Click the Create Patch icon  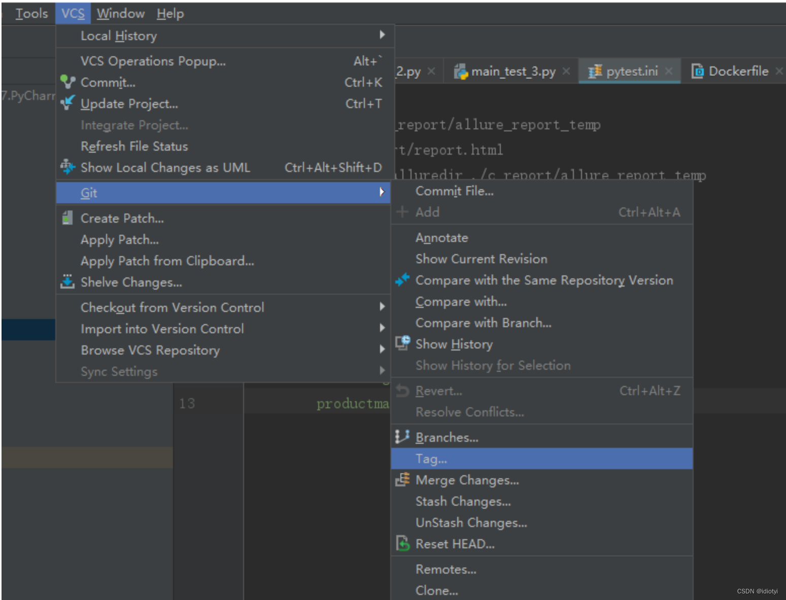click(x=67, y=218)
